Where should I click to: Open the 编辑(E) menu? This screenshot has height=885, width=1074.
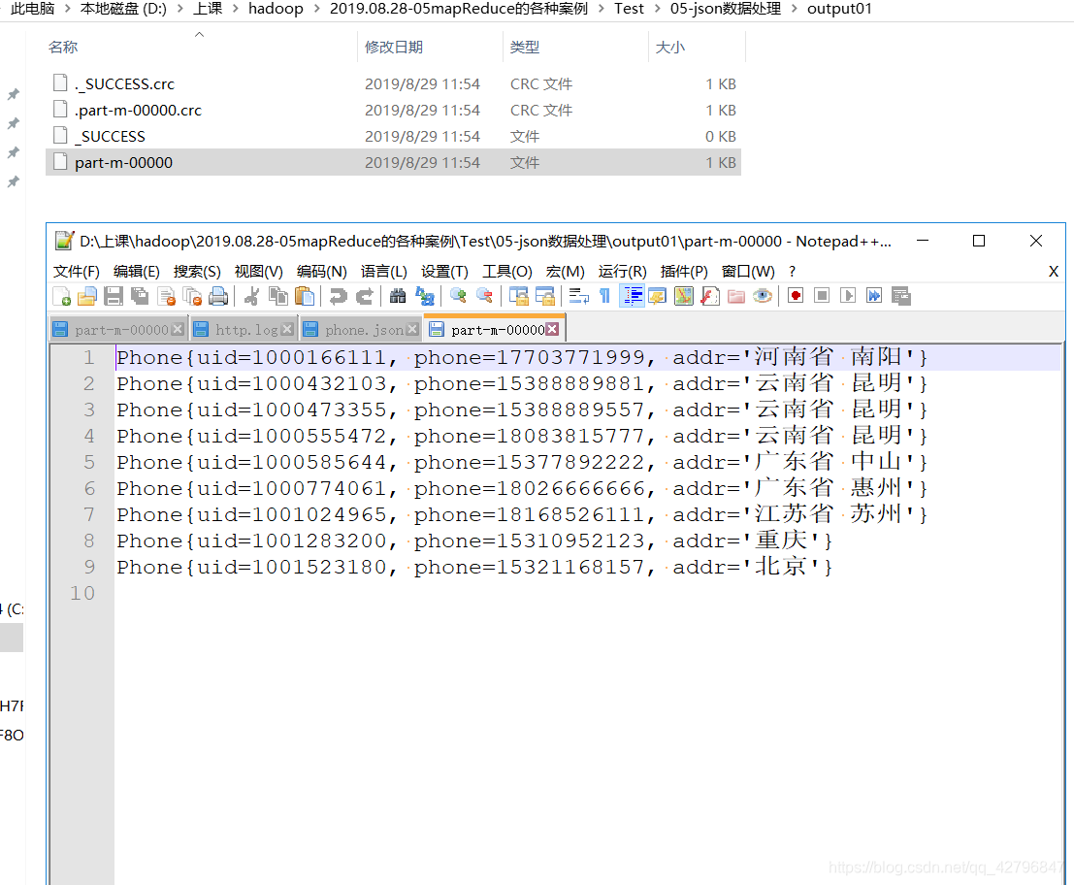pos(136,272)
